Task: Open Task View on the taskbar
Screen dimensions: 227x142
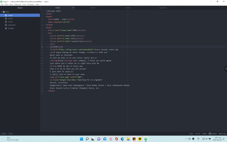Action: click(x=93, y=139)
